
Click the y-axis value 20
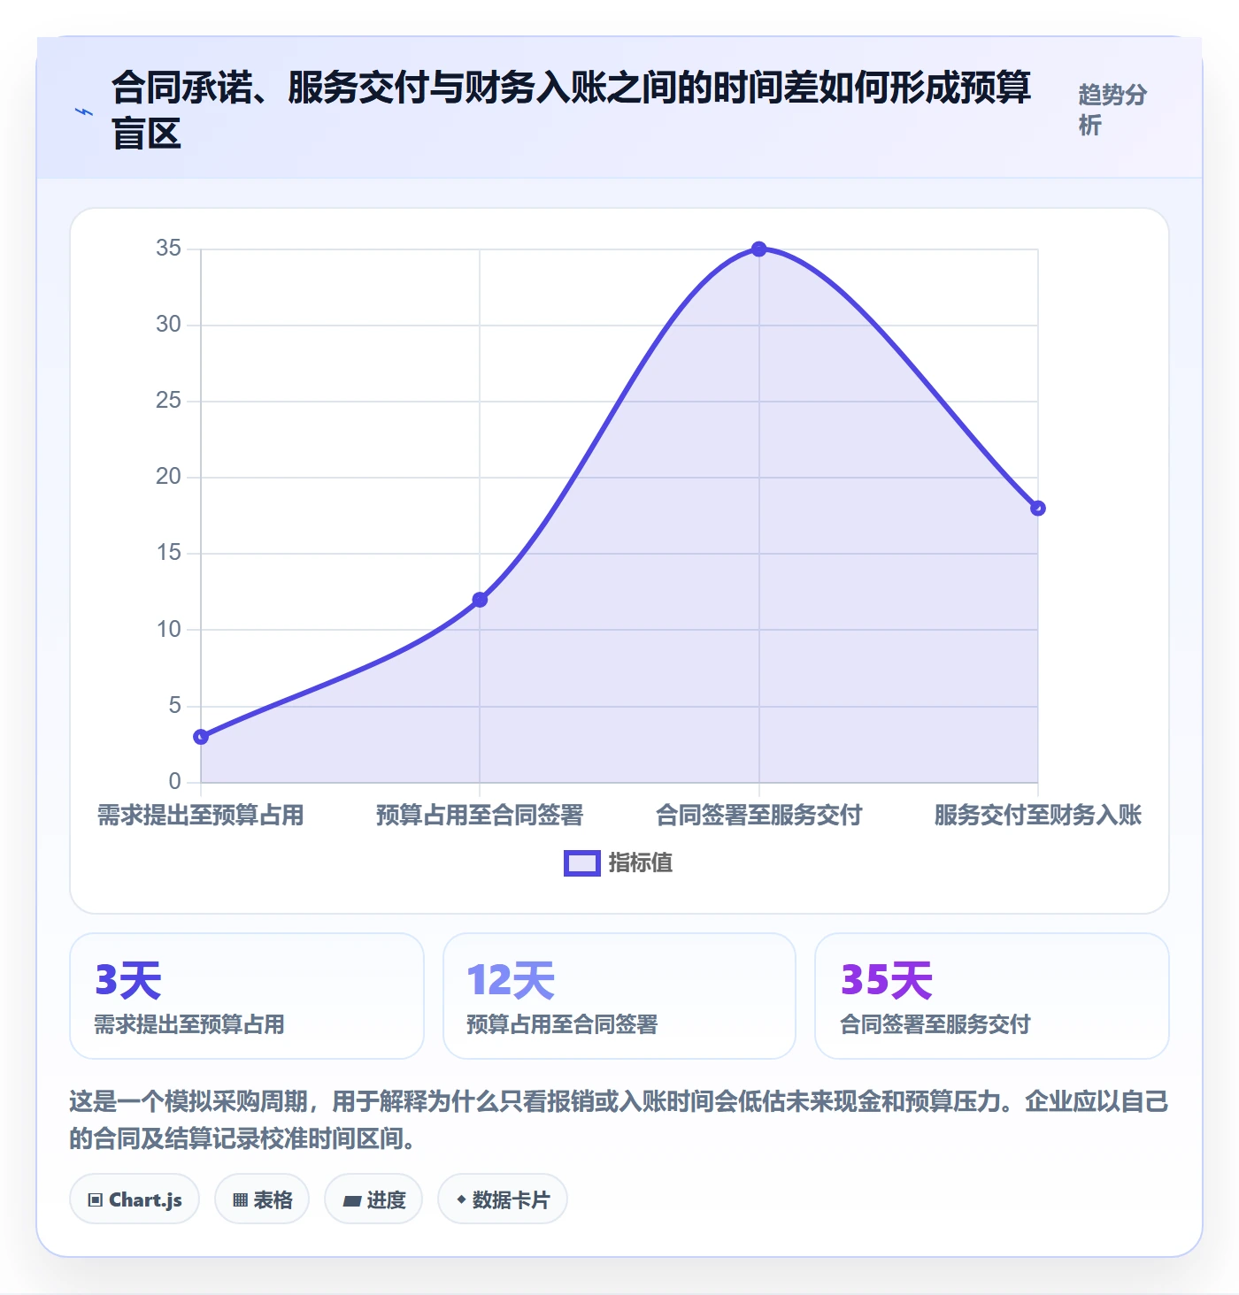pos(168,477)
